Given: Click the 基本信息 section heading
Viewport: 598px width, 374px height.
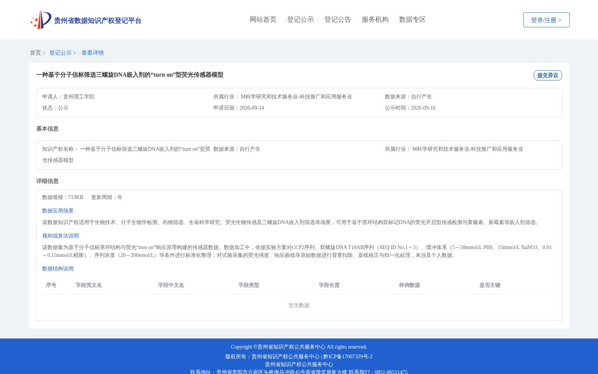Looking at the screenshot, I should pos(47,129).
